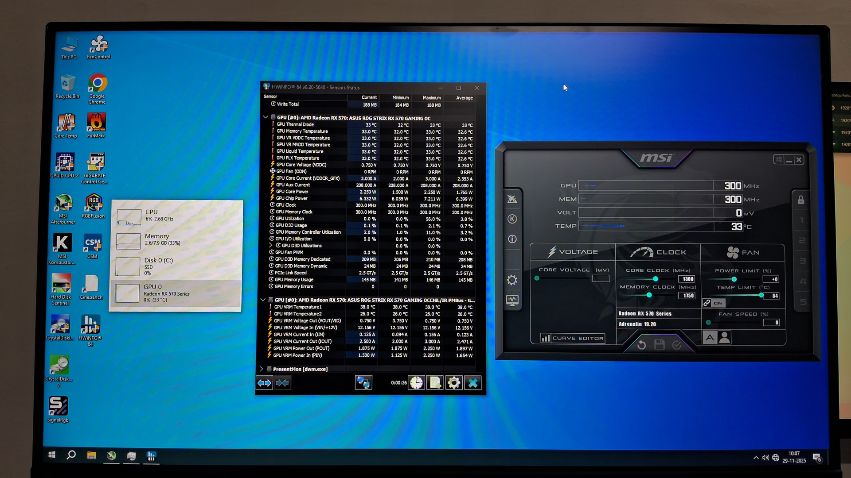Toggle auto fan speed A button
This screenshot has height=478, width=851.
(x=710, y=338)
